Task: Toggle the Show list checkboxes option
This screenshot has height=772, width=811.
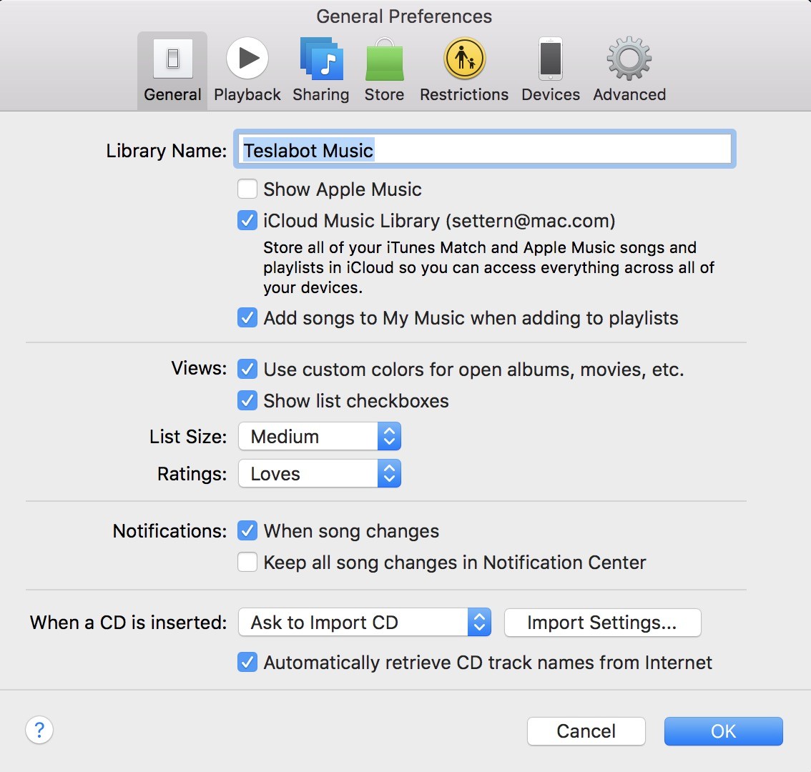Action: coord(247,401)
